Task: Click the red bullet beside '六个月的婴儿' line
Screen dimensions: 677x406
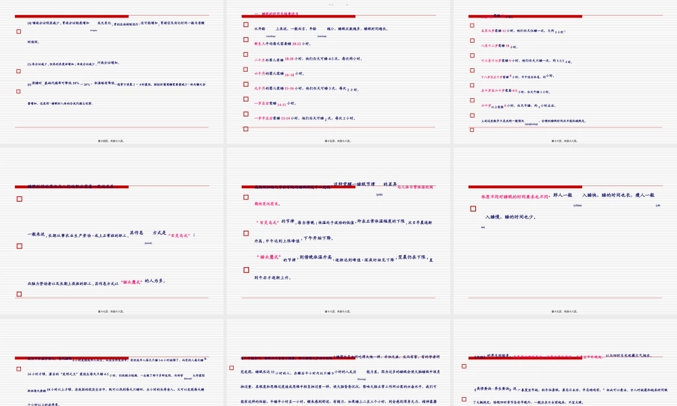Action: pyautogui.click(x=246, y=70)
